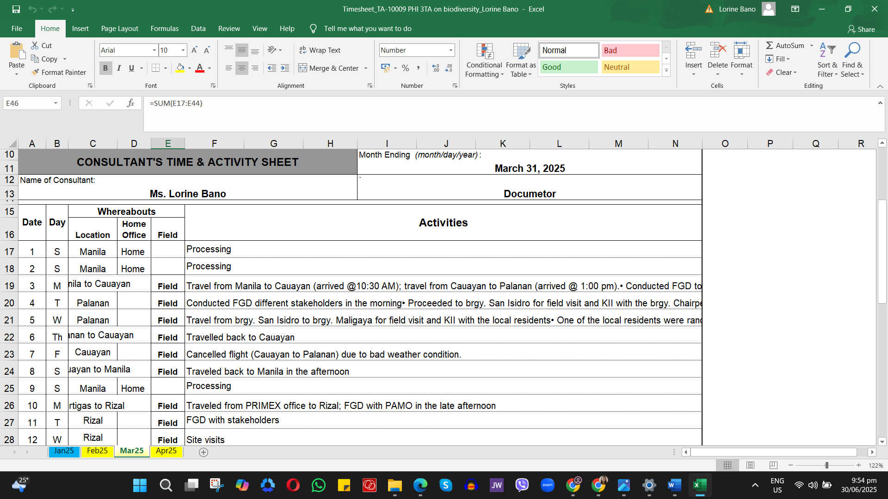Image resolution: width=888 pixels, height=499 pixels.
Task: Click the Orientation text angle icon
Action: click(x=272, y=50)
